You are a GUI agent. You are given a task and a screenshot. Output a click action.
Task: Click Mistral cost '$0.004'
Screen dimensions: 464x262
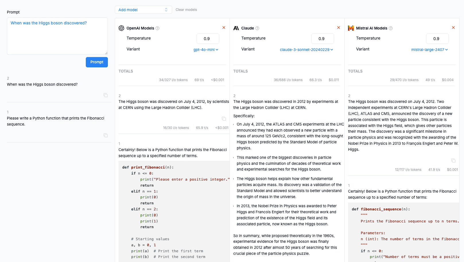coord(448,80)
